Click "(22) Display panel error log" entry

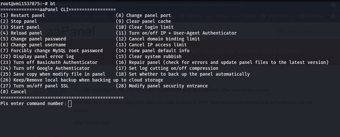(37, 56)
